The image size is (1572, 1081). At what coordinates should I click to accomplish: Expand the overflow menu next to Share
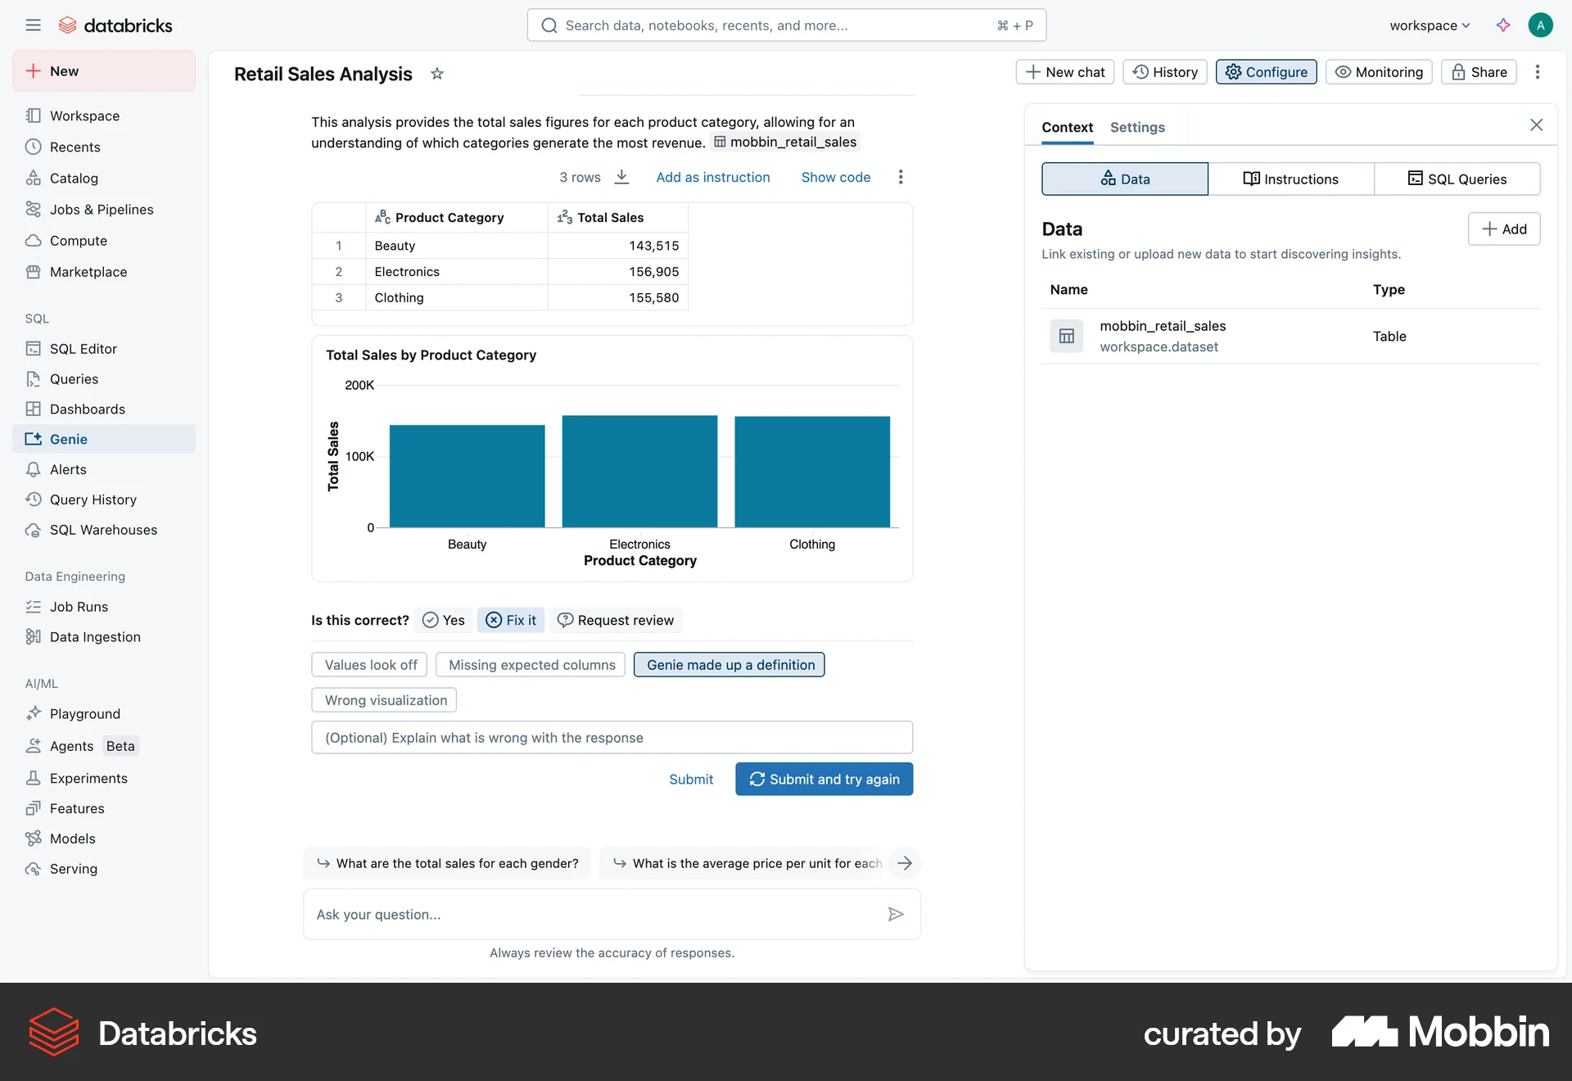pyautogui.click(x=1538, y=72)
